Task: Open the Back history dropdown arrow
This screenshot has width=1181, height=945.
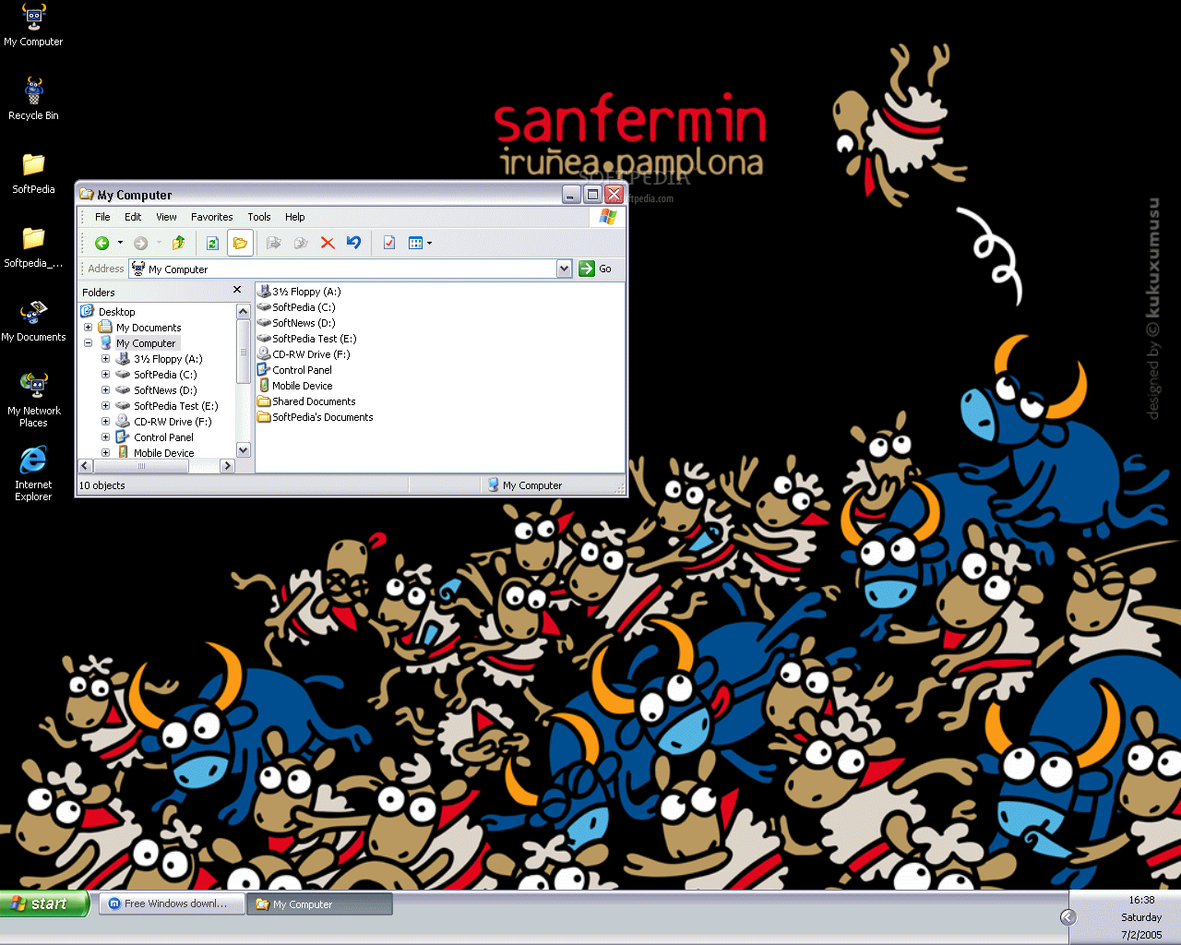Action: pos(120,243)
